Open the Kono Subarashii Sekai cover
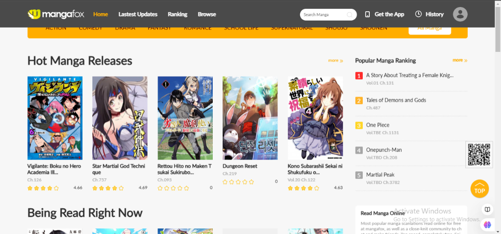Image resolution: width=501 pixels, height=234 pixels. [x=315, y=118]
